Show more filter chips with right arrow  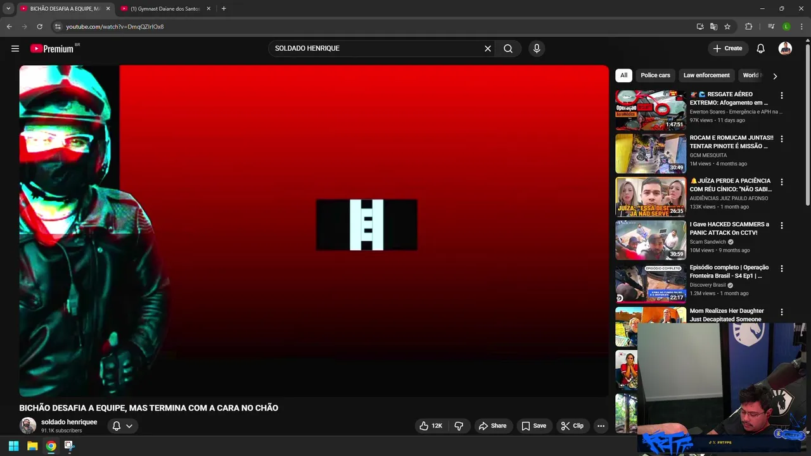774,76
